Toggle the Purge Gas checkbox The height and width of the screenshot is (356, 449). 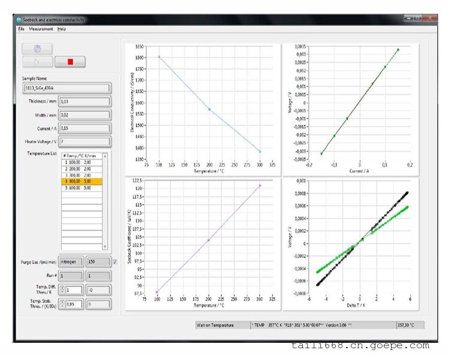coord(115,262)
